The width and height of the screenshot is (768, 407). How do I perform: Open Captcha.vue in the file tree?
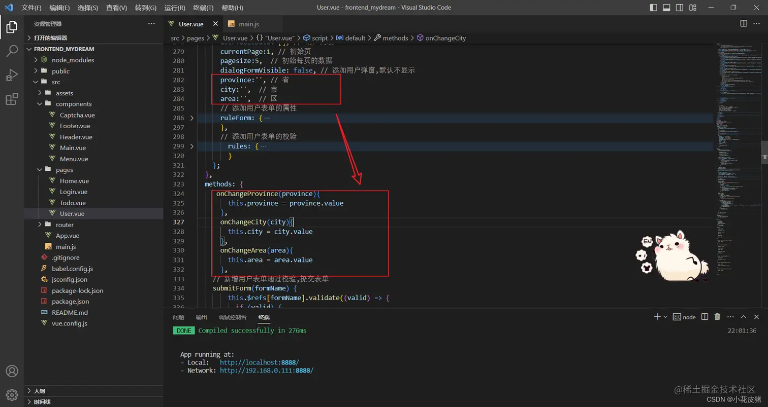click(x=93, y=115)
